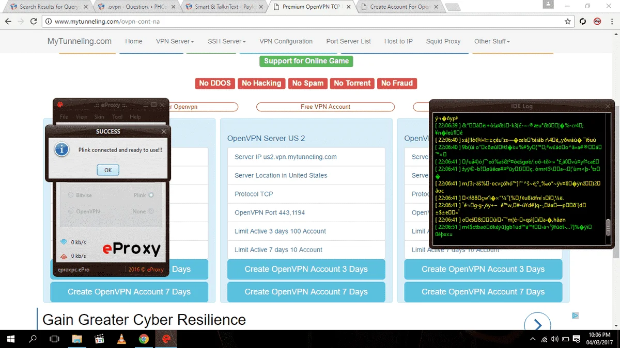Click the download speed diamond icon in eProxy
620x348 pixels.
(64, 242)
